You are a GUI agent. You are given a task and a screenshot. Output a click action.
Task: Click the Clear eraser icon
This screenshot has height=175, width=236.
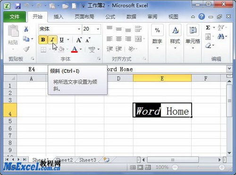208,46
